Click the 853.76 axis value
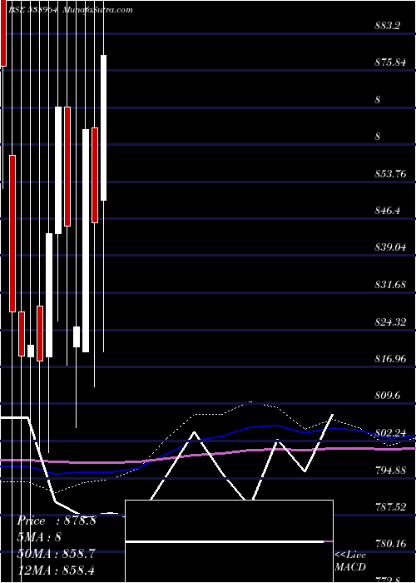This screenshot has width=416, height=583. [390, 173]
